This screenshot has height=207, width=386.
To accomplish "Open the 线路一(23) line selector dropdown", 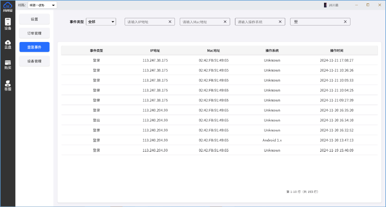I will point(42,5).
